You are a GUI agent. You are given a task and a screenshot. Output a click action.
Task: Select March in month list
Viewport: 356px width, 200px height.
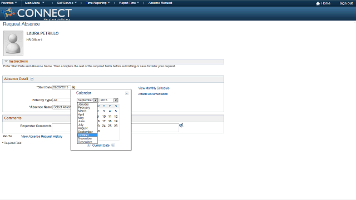(x=87, y=111)
